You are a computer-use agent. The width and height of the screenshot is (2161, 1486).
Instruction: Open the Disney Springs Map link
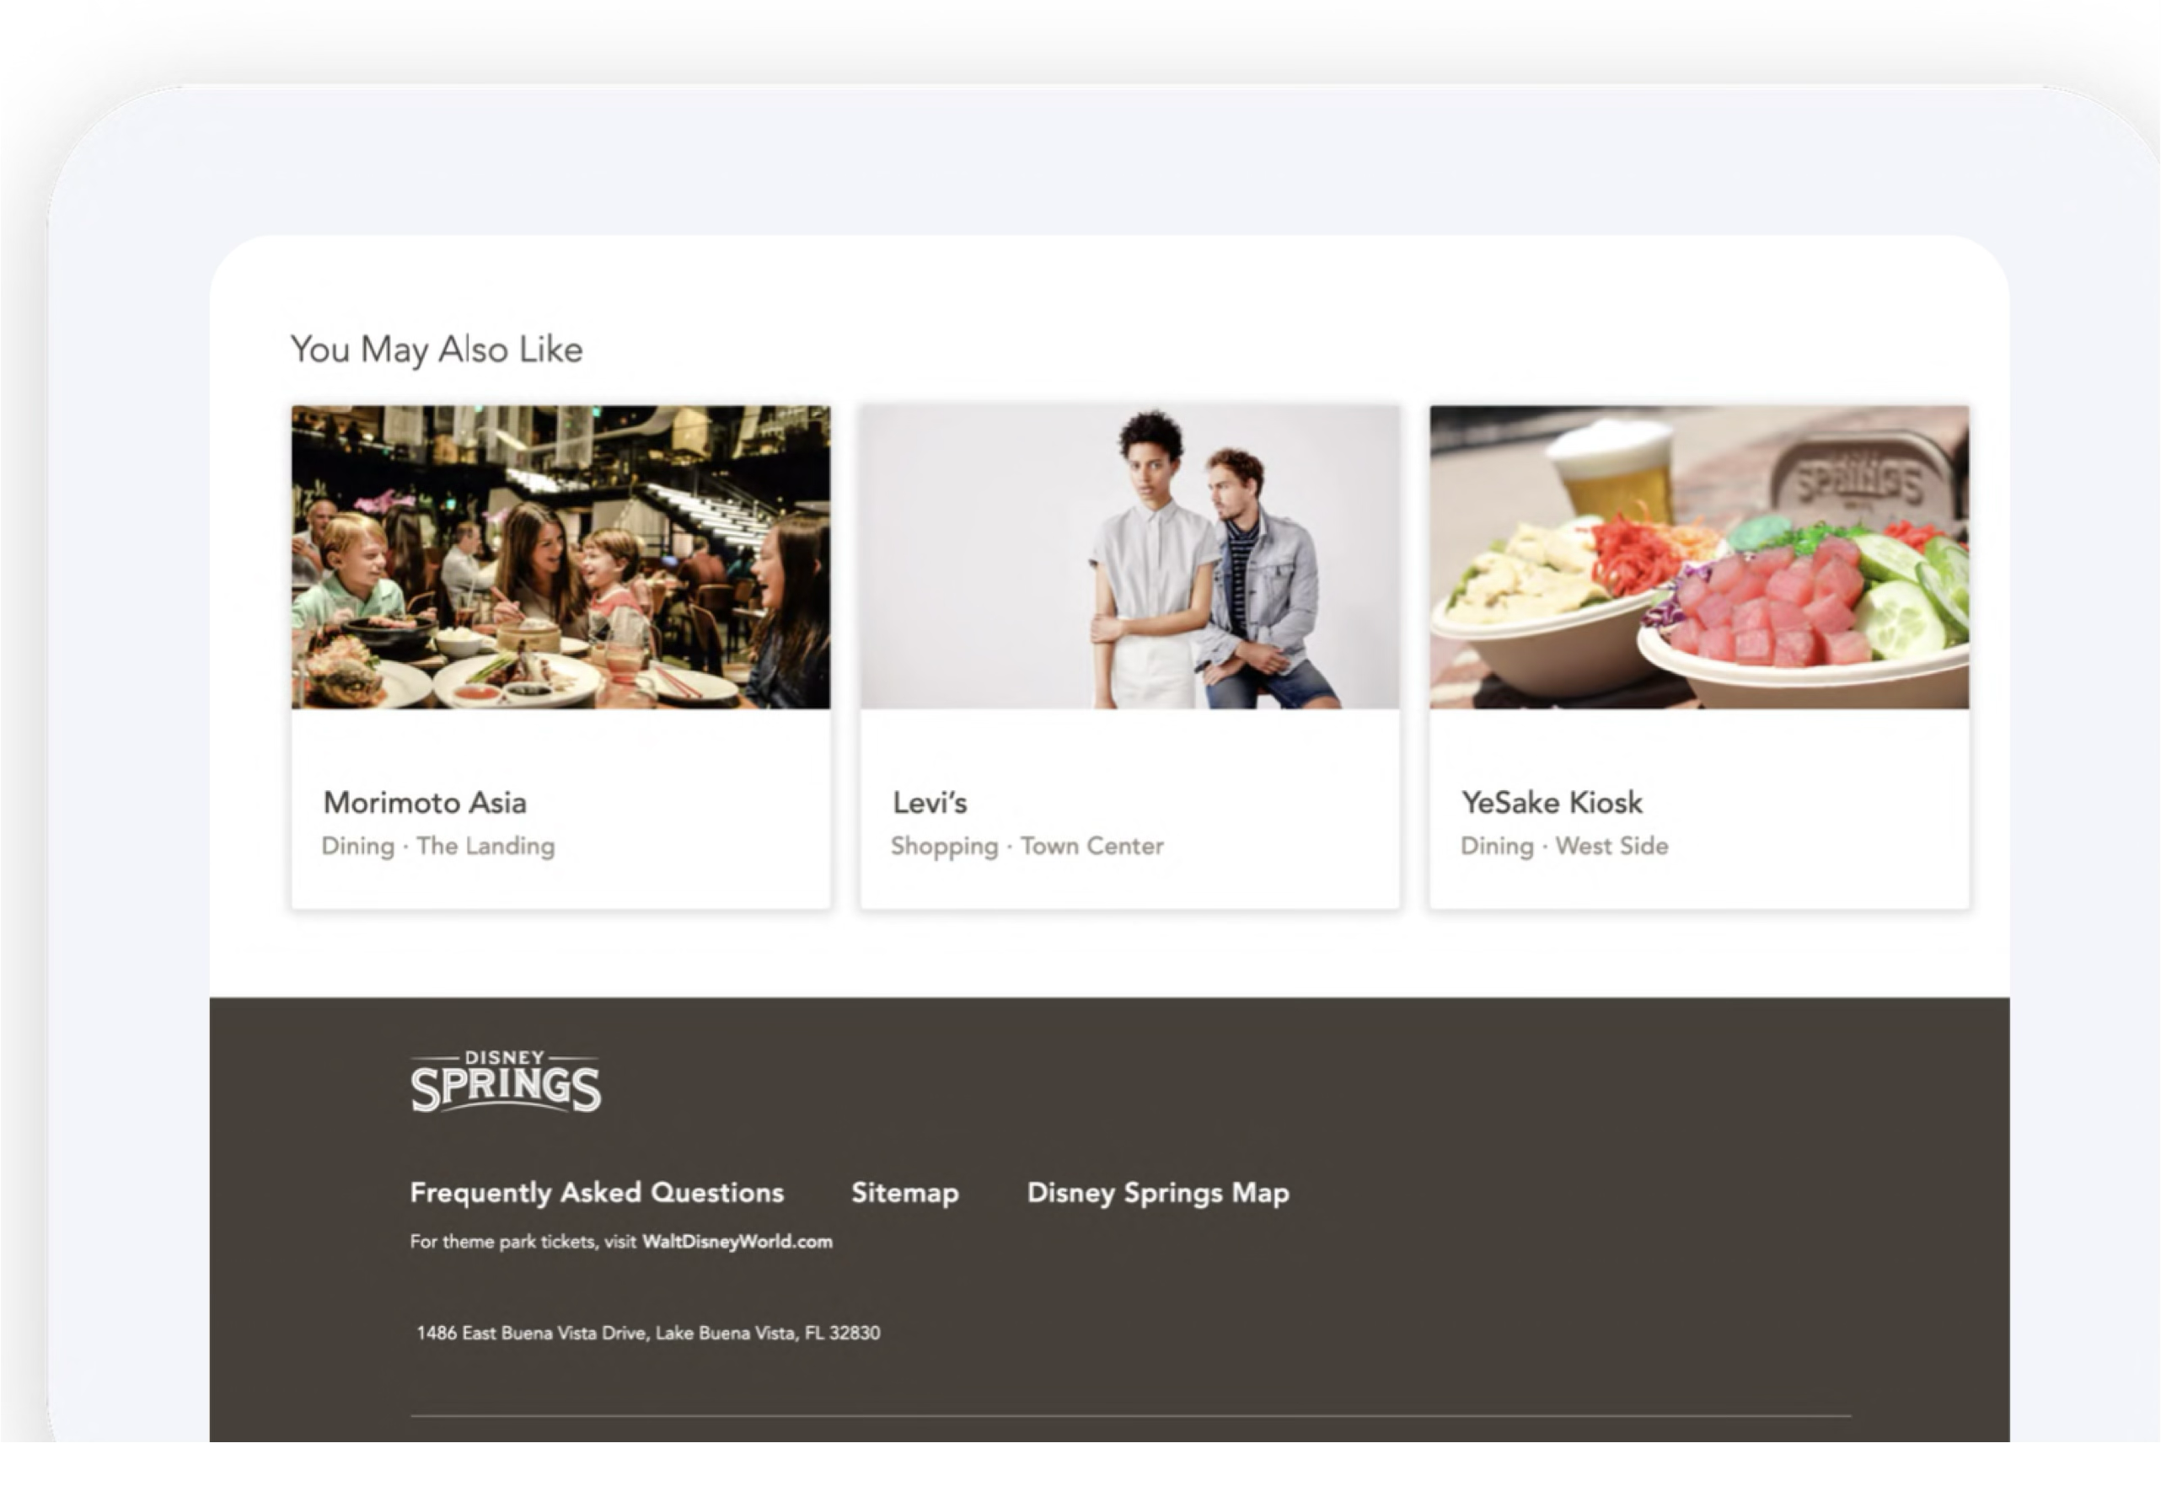point(1159,1193)
